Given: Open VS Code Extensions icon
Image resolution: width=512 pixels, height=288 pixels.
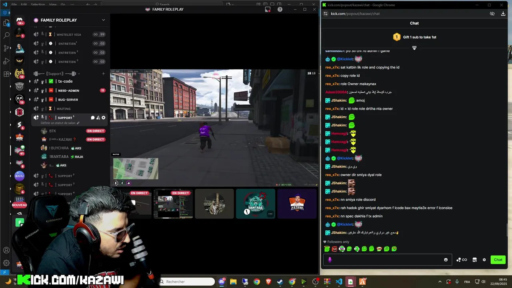Looking at the screenshot, I should (6, 74).
